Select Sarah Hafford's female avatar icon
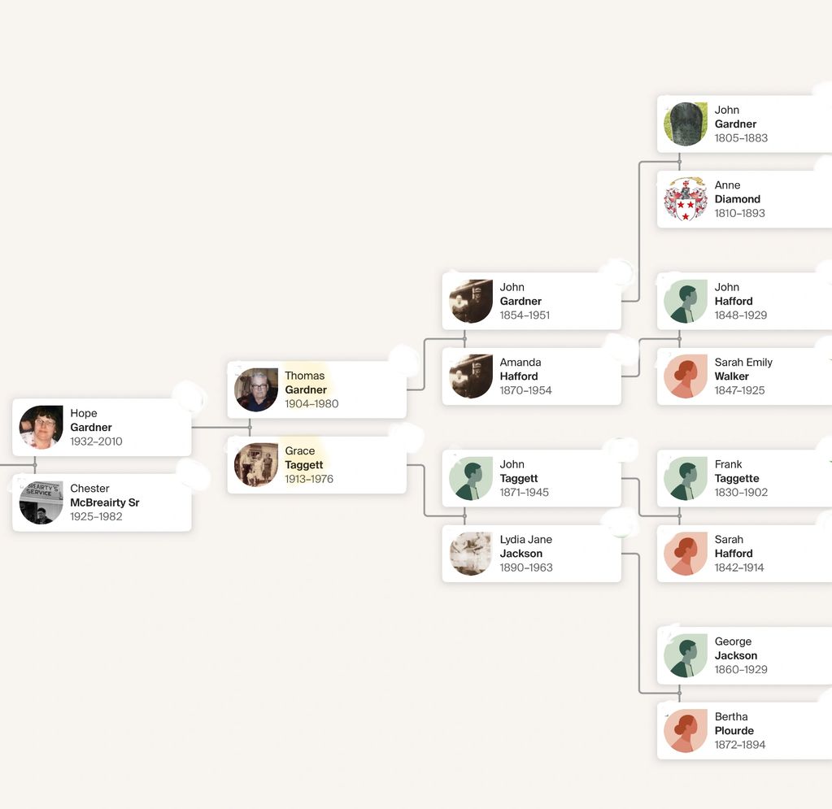The height and width of the screenshot is (809, 832). 685,554
